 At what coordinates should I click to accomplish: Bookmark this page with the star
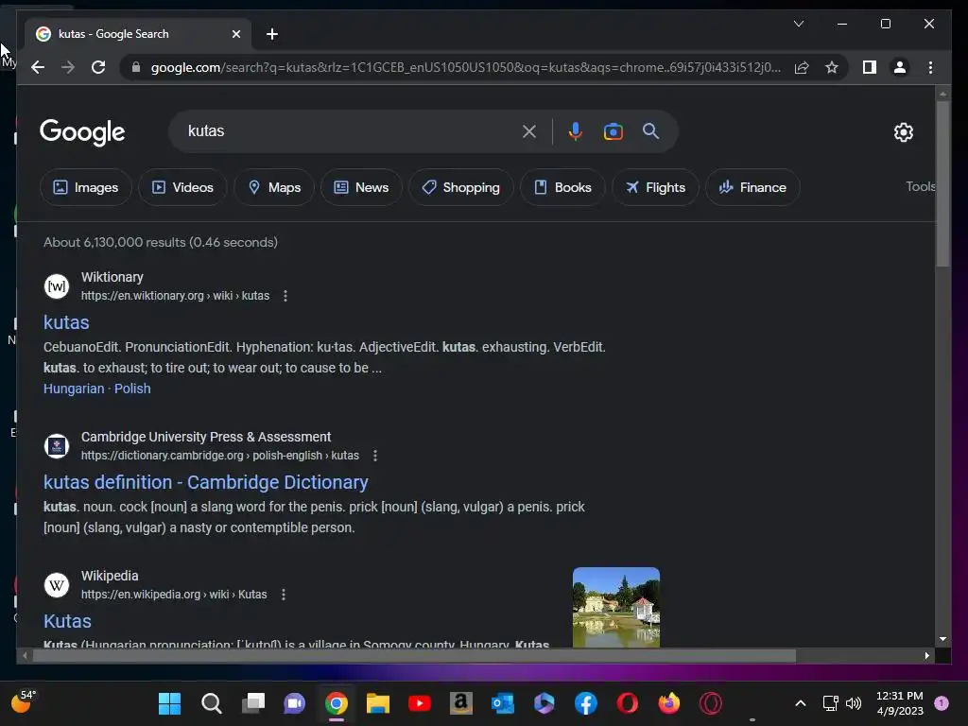(832, 67)
